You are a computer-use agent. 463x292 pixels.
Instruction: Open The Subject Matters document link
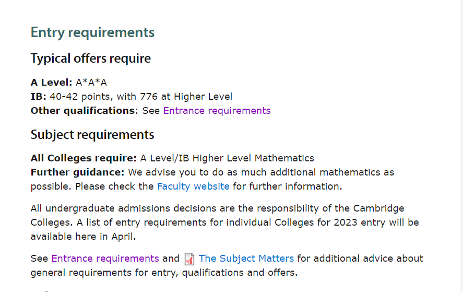246,259
